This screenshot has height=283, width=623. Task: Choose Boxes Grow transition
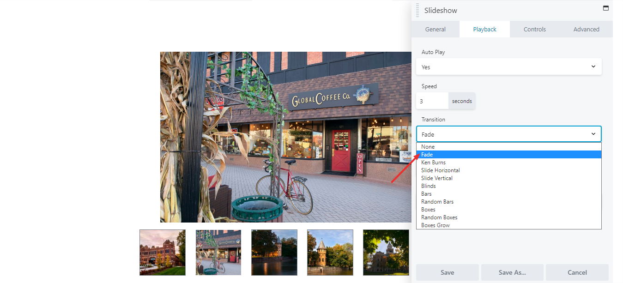[x=509, y=225]
